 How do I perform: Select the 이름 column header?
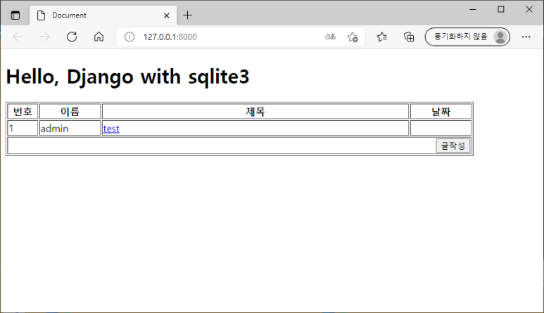click(70, 112)
